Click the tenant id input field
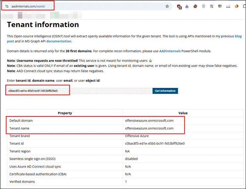The image size is (246, 189). coord(79,91)
